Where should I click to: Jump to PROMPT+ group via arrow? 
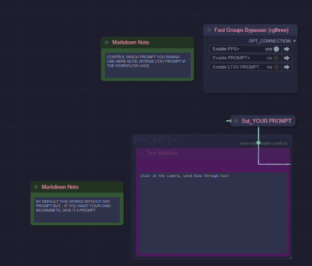[287, 58]
